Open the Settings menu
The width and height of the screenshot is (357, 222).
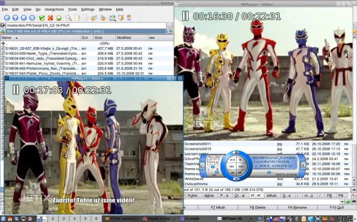(88, 9)
